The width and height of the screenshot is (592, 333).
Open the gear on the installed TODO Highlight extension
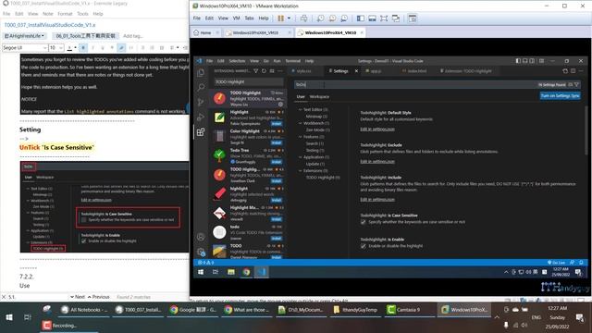click(x=280, y=105)
